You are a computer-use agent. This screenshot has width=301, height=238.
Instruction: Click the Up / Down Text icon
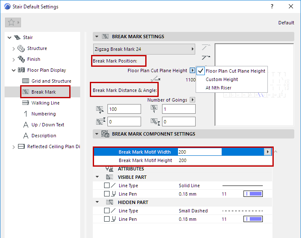pyautogui.click(x=26, y=125)
